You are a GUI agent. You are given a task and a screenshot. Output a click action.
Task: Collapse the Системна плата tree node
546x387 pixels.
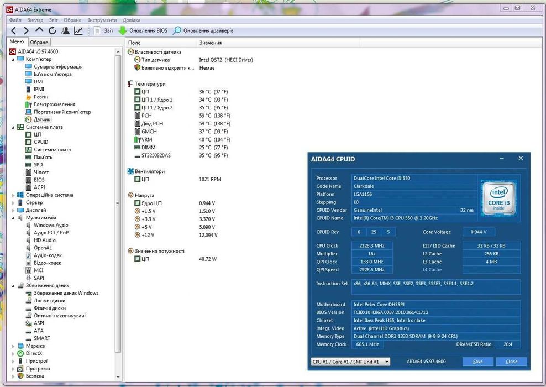click(13, 127)
